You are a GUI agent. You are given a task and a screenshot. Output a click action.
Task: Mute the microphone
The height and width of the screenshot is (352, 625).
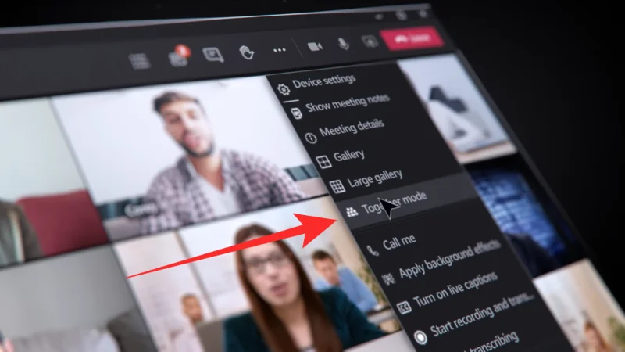click(x=344, y=44)
